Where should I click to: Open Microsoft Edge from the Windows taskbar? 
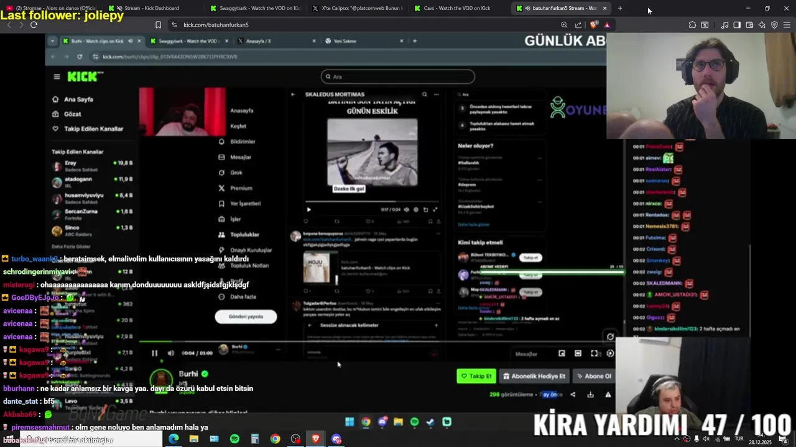pyautogui.click(x=174, y=439)
